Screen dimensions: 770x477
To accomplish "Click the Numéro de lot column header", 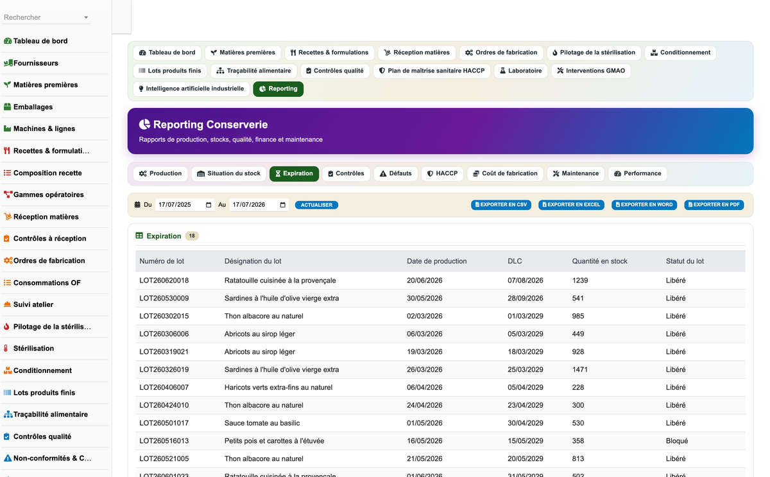I will [x=162, y=261].
